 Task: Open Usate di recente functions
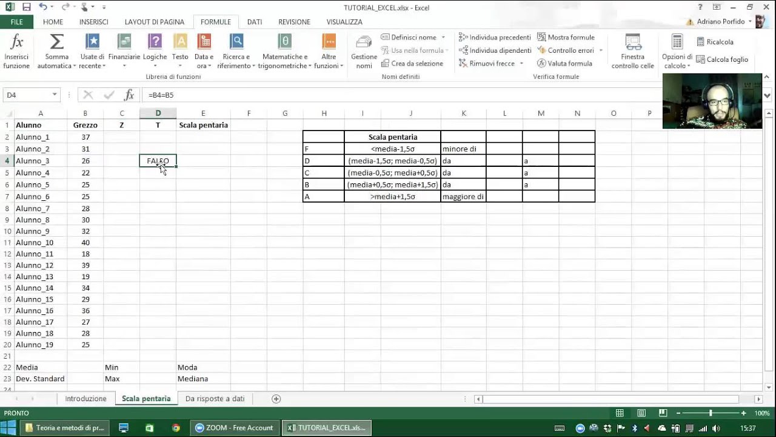tap(92, 52)
